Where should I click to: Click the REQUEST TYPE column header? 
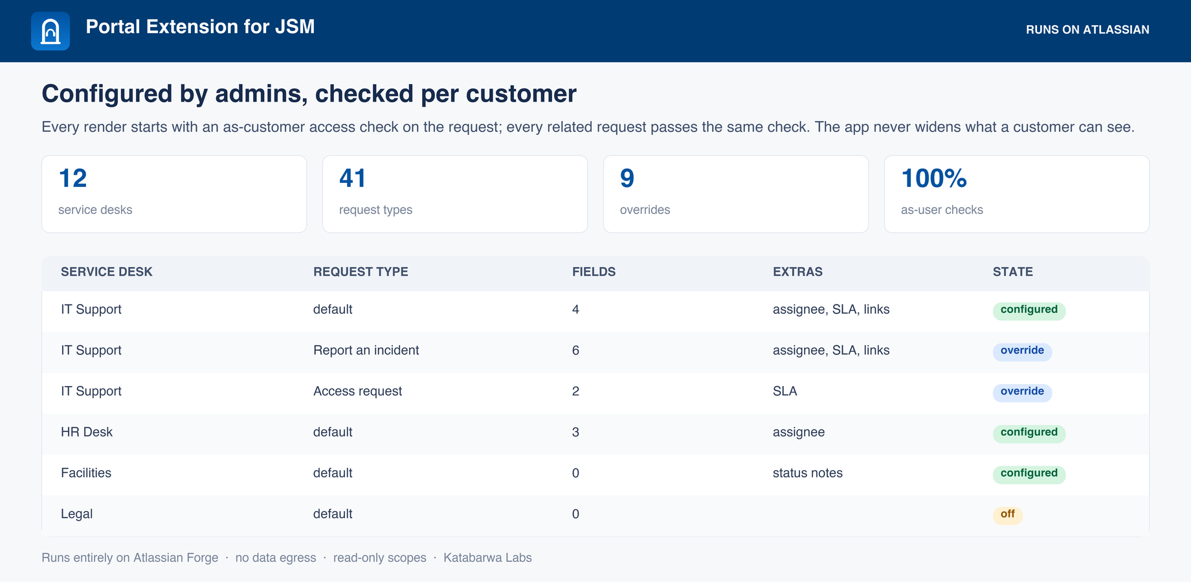pyautogui.click(x=361, y=272)
